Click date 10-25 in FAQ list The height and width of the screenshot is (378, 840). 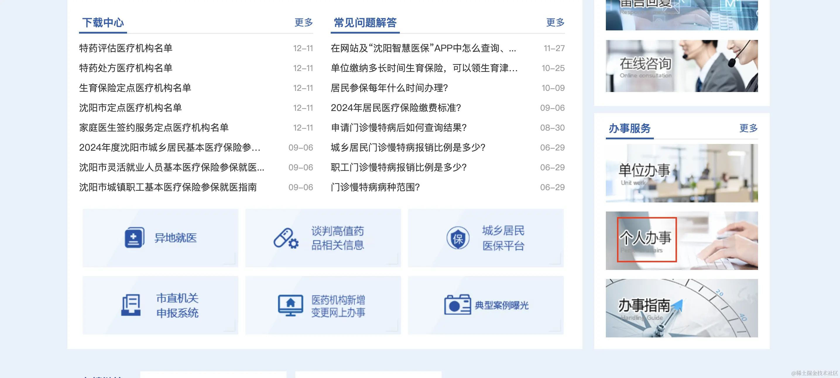pos(553,68)
